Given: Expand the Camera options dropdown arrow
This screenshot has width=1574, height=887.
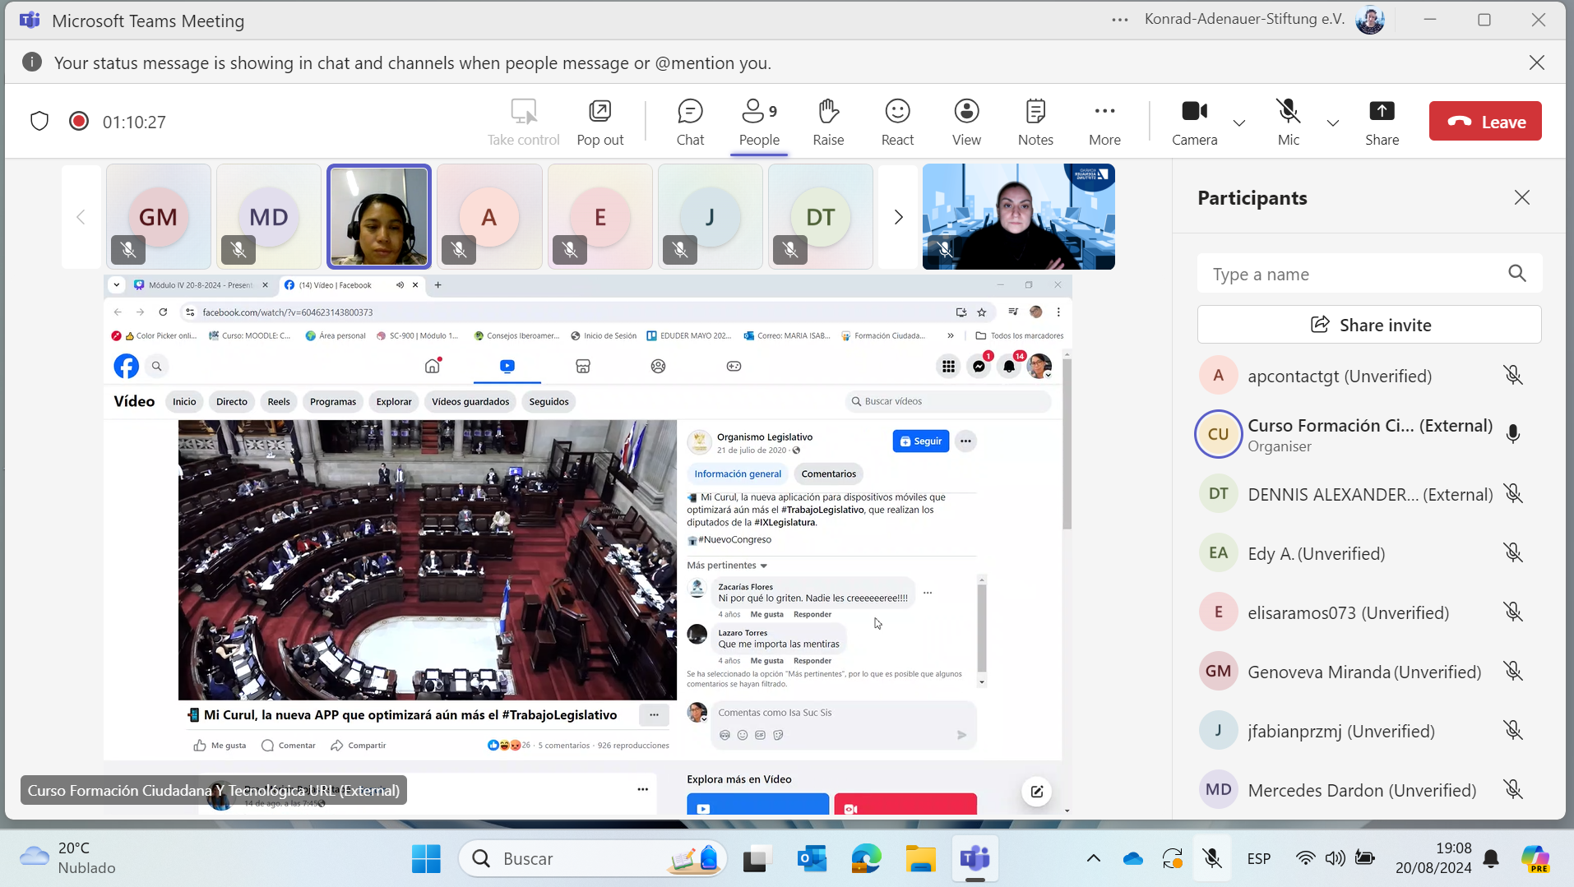Looking at the screenshot, I should coord(1238,123).
